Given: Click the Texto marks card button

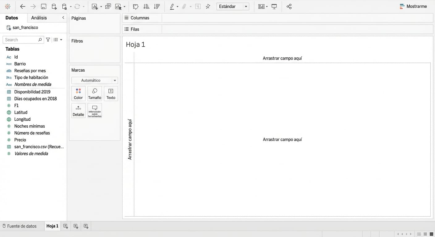Looking at the screenshot, I should pos(111,94).
